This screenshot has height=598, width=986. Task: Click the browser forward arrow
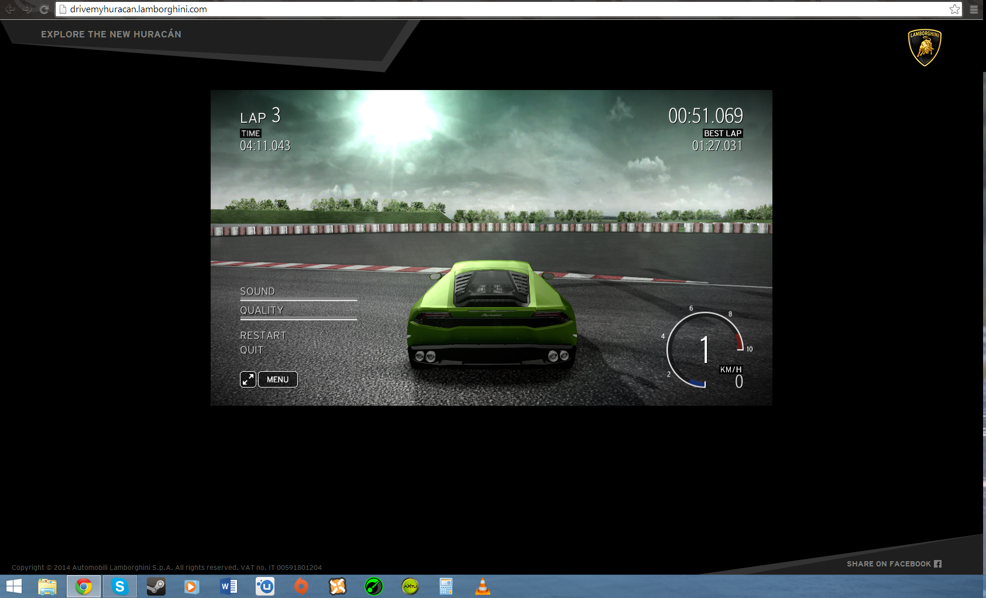coord(27,9)
